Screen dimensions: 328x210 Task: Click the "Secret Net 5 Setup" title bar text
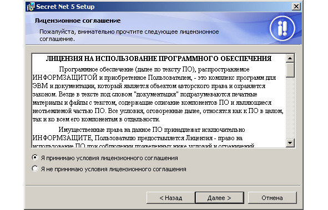(x=65, y=7)
